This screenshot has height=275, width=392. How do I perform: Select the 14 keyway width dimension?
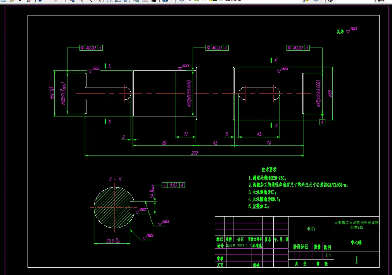click(152, 191)
